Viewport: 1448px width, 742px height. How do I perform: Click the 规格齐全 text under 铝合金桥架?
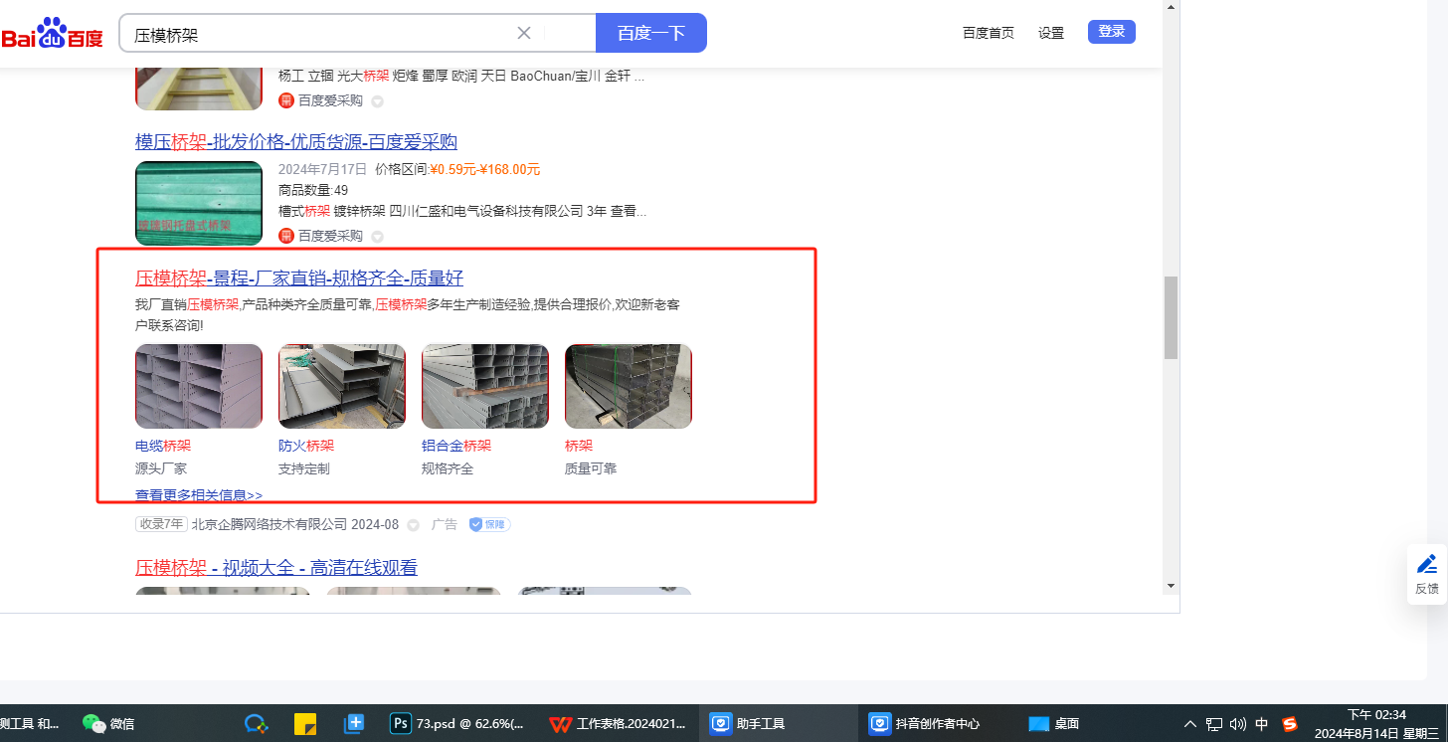(448, 468)
